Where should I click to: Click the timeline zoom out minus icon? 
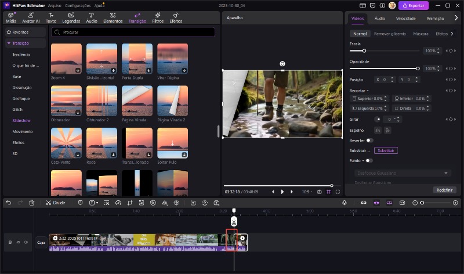coord(415,203)
